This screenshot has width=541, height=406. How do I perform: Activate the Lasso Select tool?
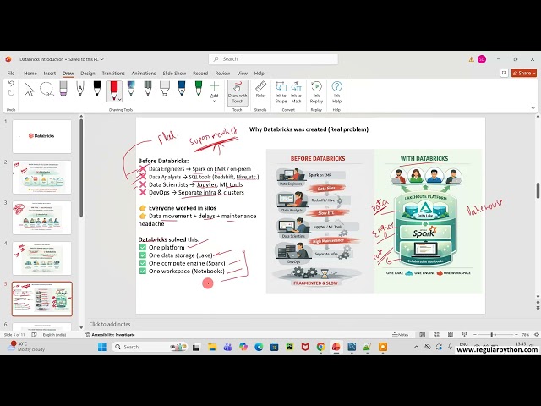click(x=47, y=90)
